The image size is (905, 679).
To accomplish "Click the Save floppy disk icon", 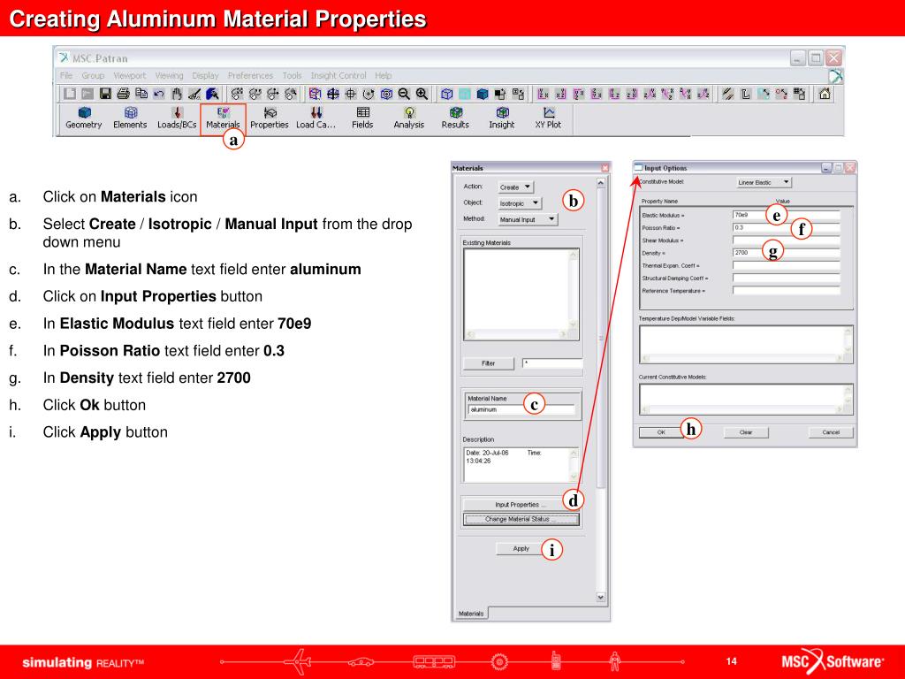I will (105, 94).
